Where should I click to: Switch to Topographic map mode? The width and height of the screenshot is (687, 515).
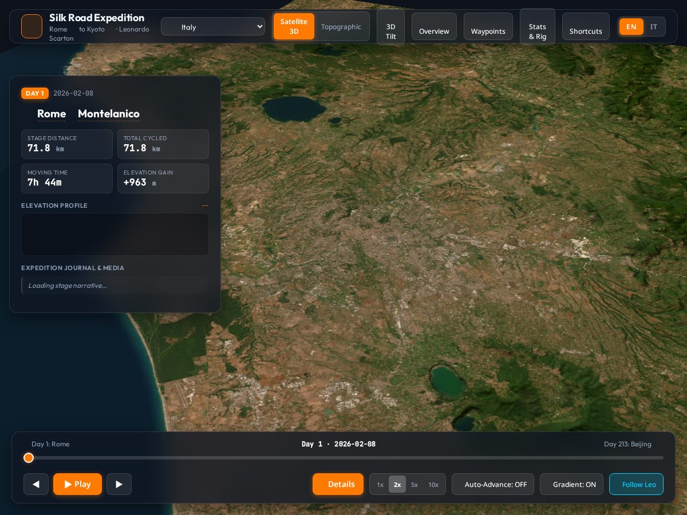coord(341,26)
